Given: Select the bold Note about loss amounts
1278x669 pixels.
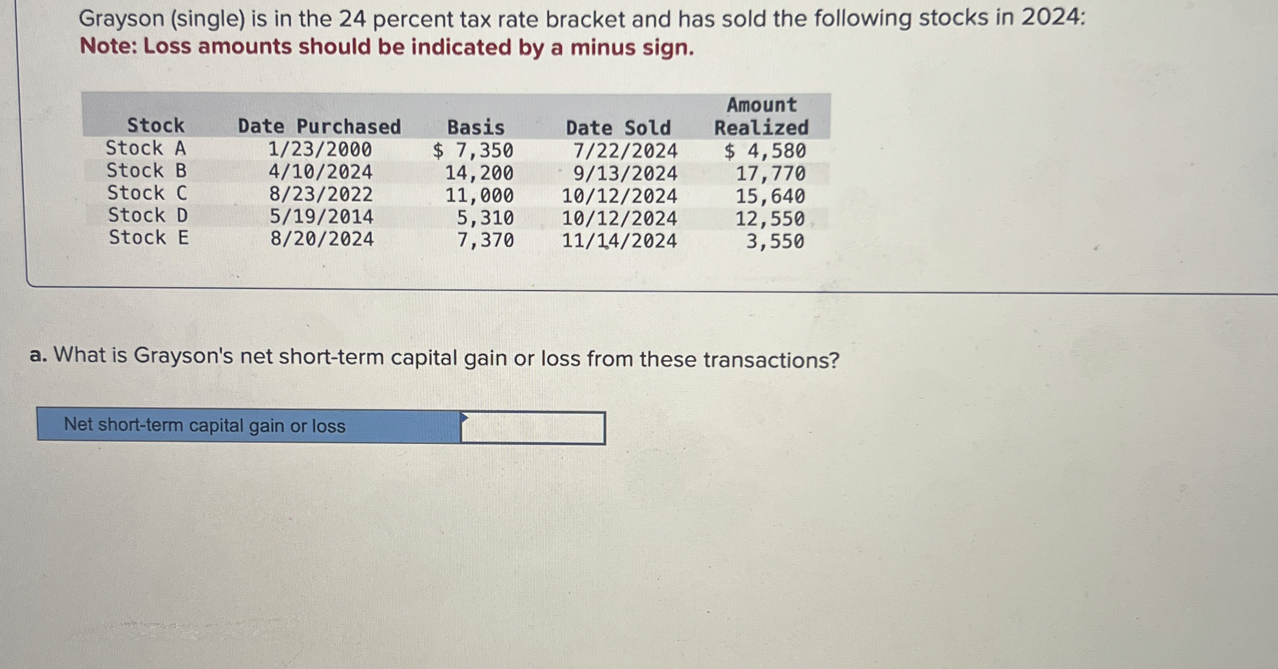Looking at the screenshot, I should coord(385,47).
